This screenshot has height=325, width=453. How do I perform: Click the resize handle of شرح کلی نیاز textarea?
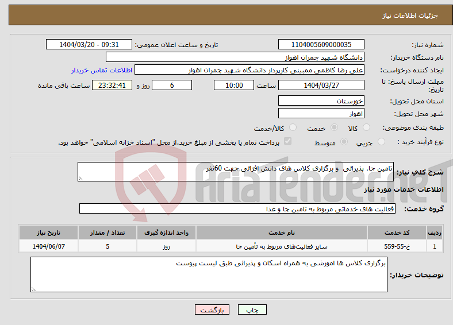click(80, 179)
